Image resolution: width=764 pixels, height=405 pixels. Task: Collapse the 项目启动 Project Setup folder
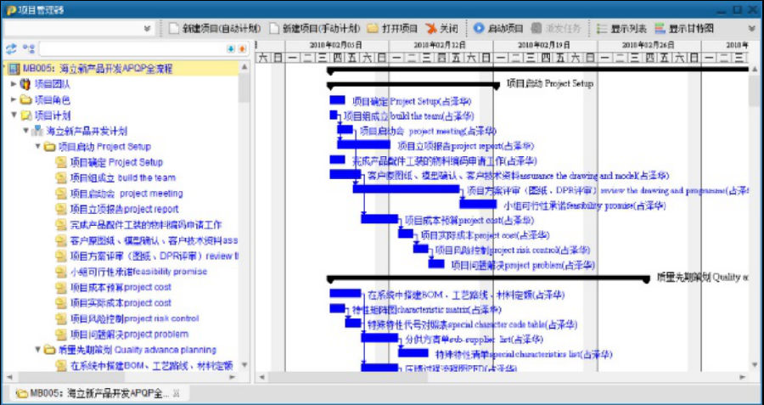[x=37, y=146]
